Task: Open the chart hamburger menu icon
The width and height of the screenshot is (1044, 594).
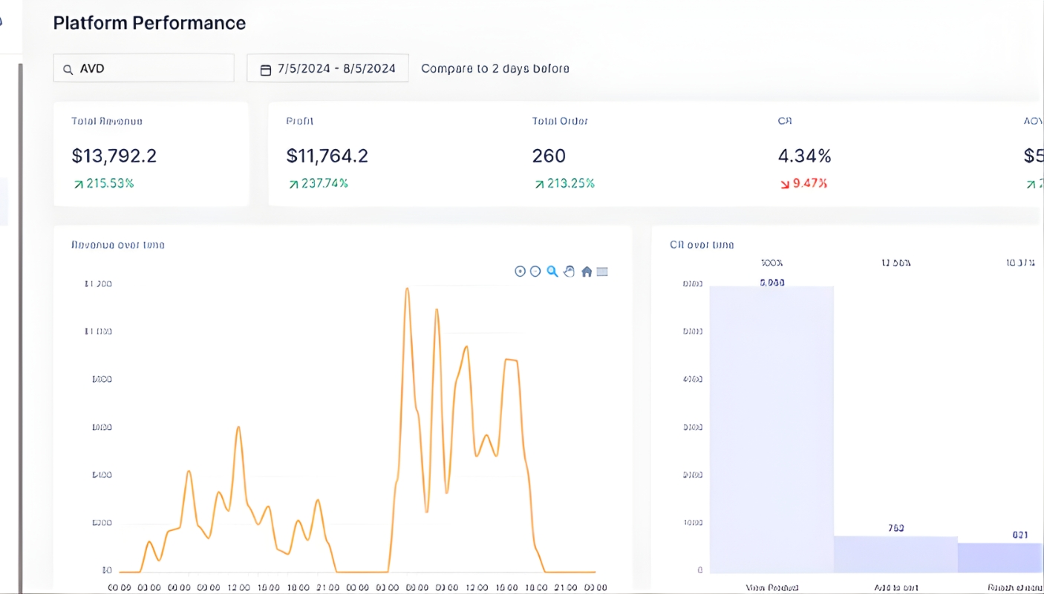Action: (602, 271)
